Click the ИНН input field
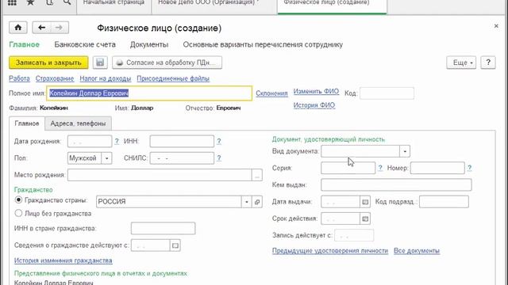Viewport: 508px width, 285px height. 182,142
